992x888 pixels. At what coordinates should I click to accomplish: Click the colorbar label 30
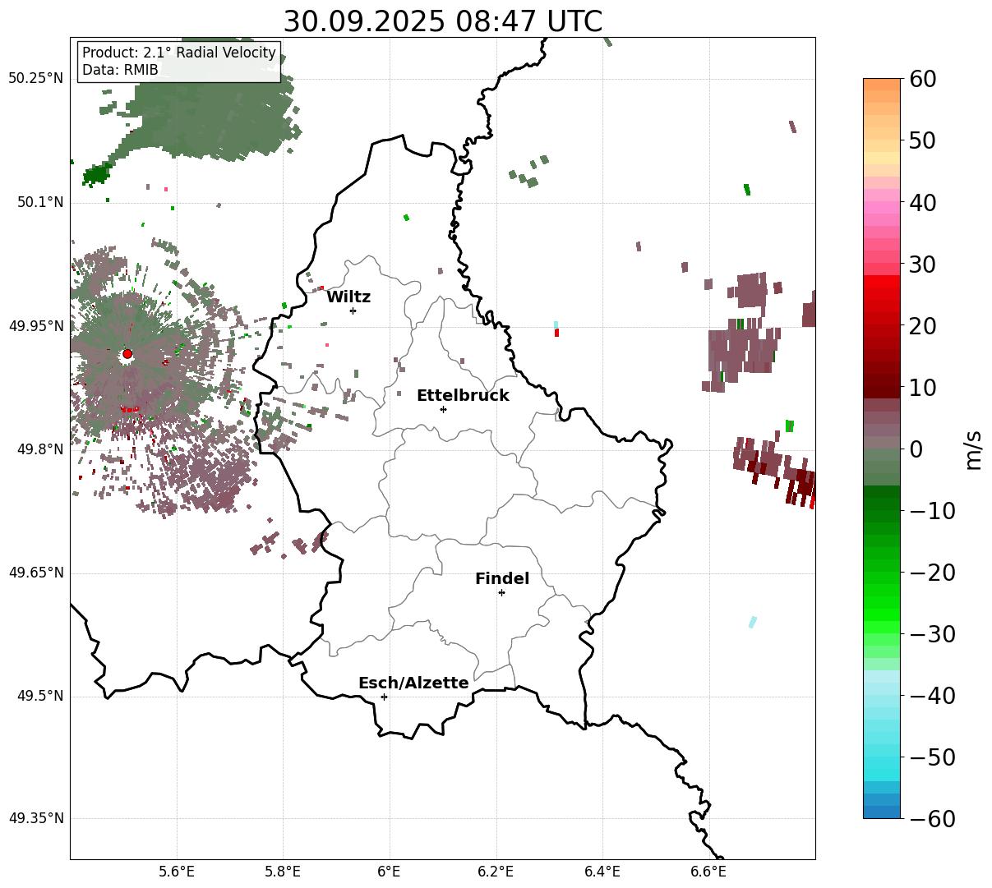[921, 265]
